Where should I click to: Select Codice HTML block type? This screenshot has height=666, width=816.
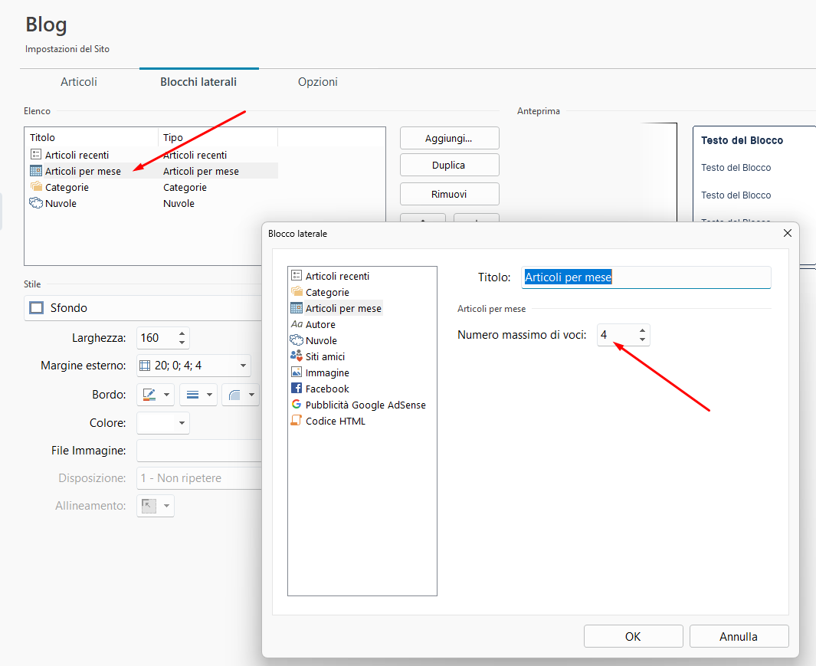click(335, 421)
